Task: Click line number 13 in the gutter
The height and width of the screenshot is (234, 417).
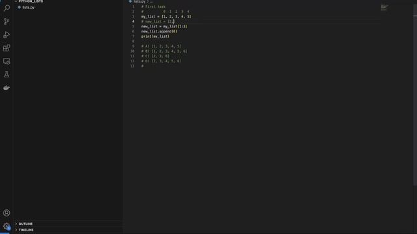Action: [x=132, y=66]
